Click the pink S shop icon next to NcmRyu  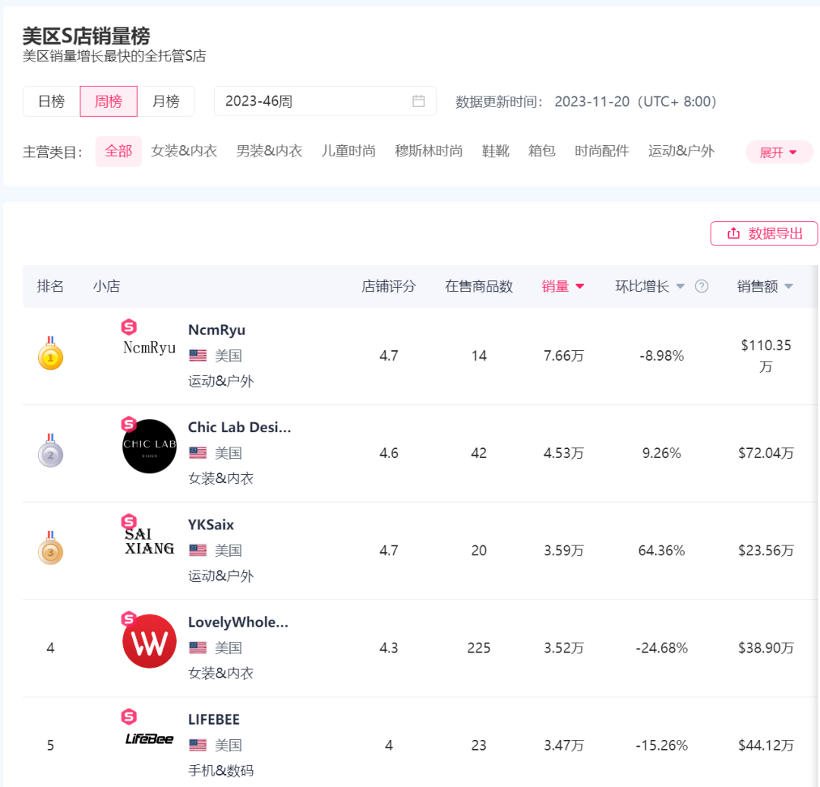click(x=128, y=327)
